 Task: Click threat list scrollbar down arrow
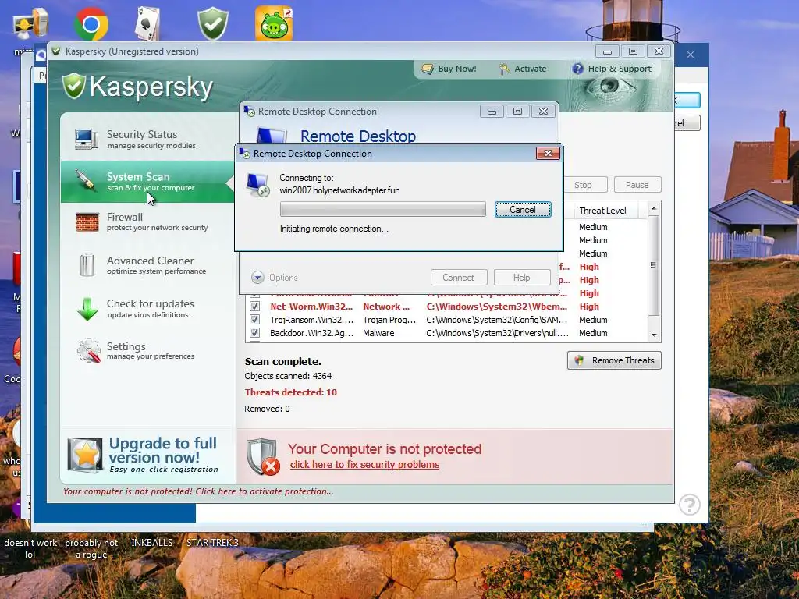pyautogui.click(x=654, y=335)
